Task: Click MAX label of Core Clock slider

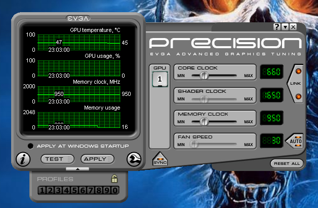Action: pos(249,76)
